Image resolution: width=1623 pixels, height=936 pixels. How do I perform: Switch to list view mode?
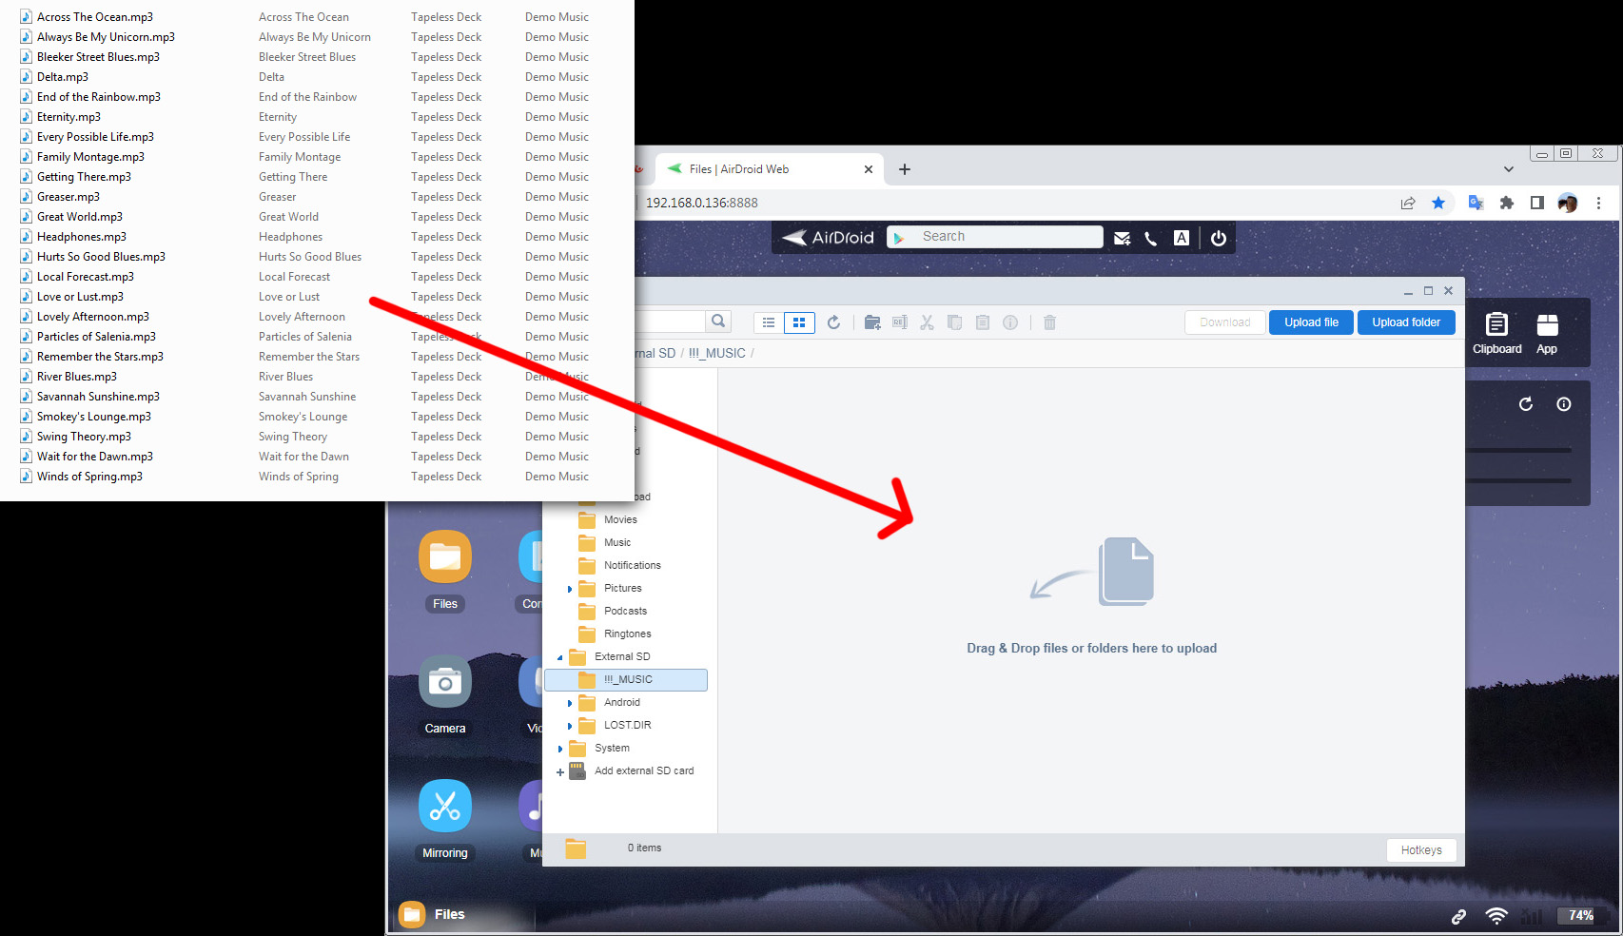click(x=769, y=322)
